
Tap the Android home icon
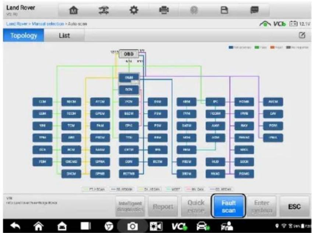click(38, 226)
